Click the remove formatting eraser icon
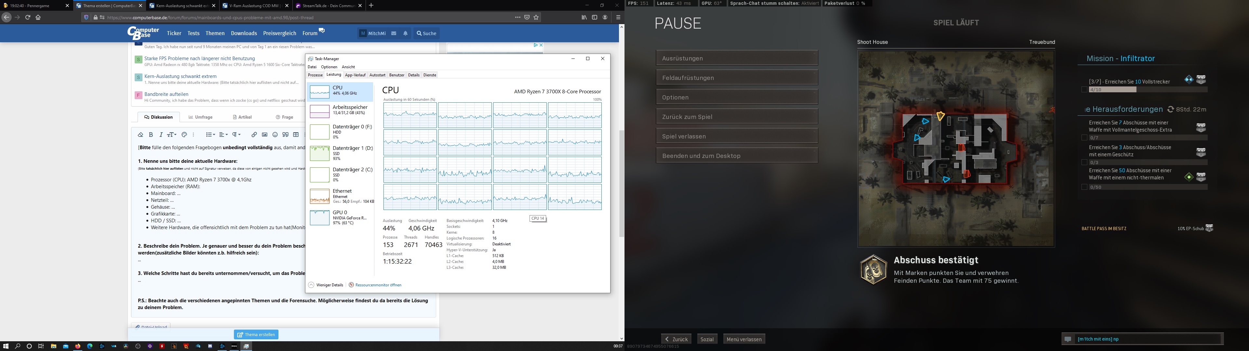 tap(141, 135)
